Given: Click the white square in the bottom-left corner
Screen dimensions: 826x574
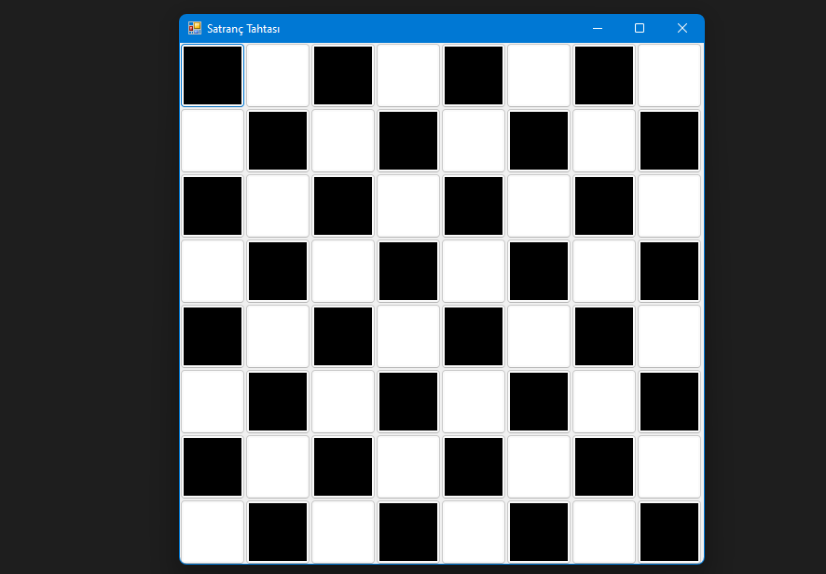Looking at the screenshot, I should coord(213,532).
